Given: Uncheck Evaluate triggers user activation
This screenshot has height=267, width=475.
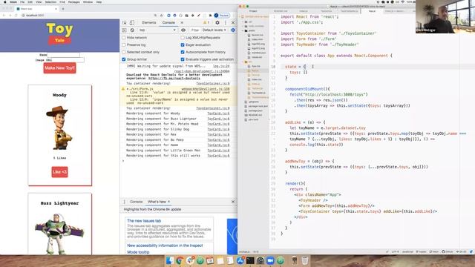Looking at the screenshot, I should pyautogui.click(x=183, y=59).
